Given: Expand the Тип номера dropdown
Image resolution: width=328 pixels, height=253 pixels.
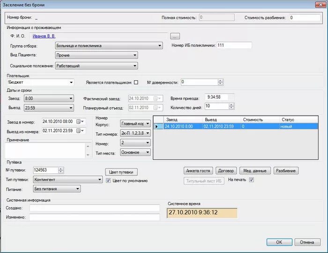Looking at the screenshot, I should click(x=135, y=133).
